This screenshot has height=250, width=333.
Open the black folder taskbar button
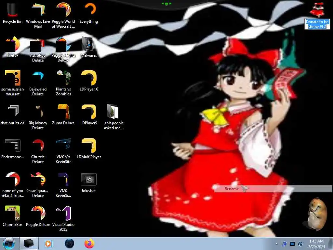coord(29,243)
